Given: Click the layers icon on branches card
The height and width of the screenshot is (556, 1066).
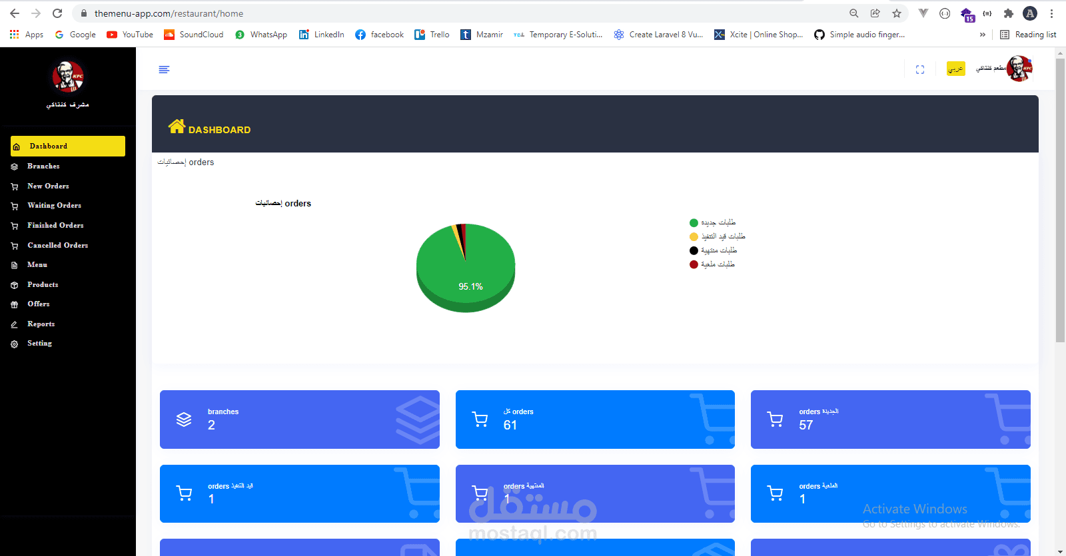Looking at the screenshot, I should pyautogui.click(x=184, y=419).
